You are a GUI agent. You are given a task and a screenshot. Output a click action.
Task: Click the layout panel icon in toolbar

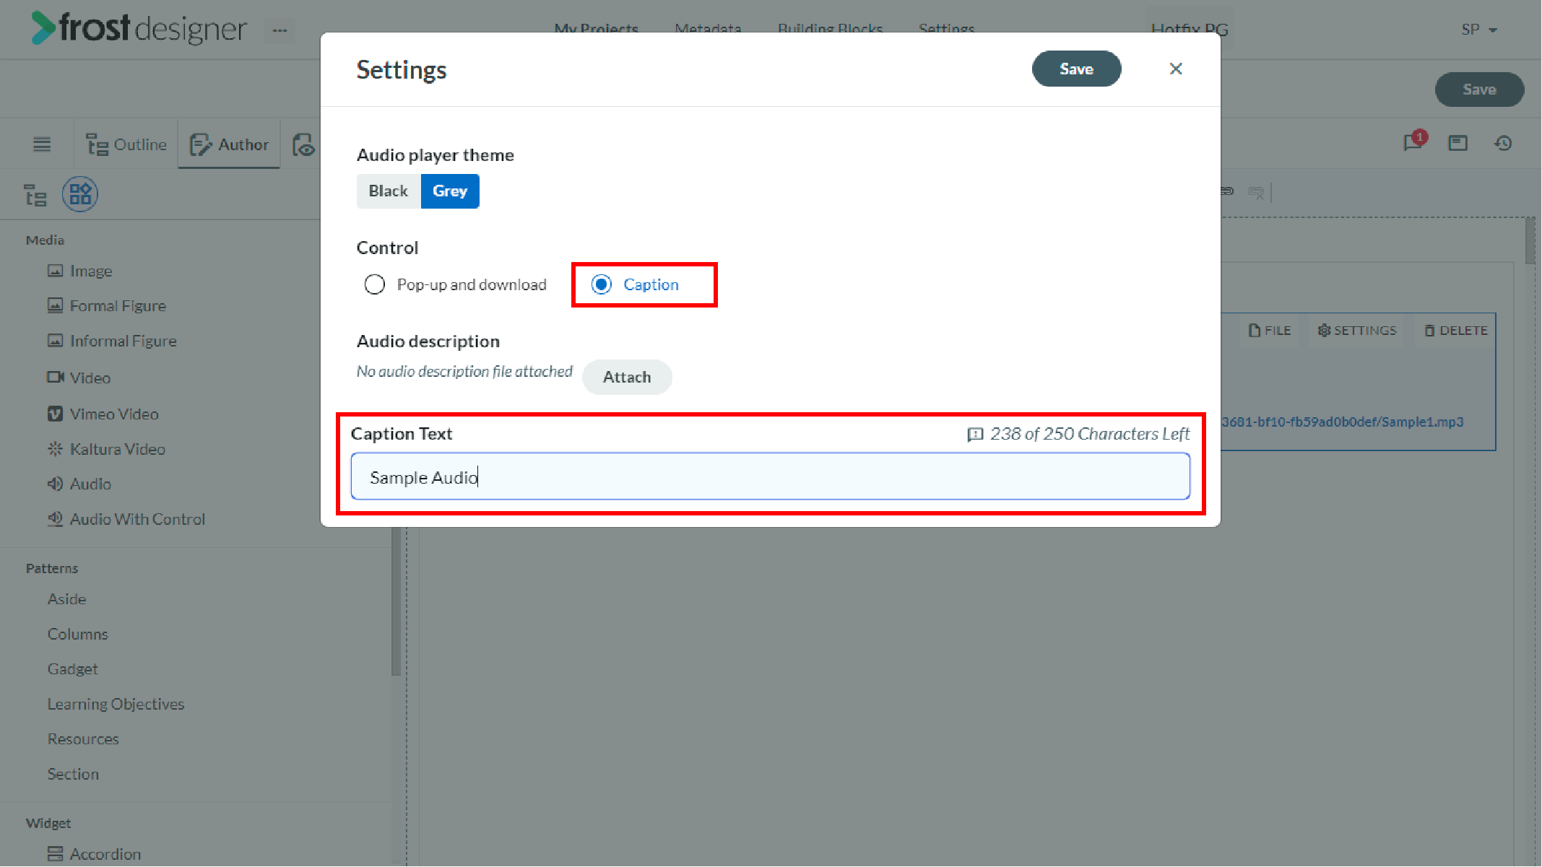pyautogui.click(x=1458, y=143)
